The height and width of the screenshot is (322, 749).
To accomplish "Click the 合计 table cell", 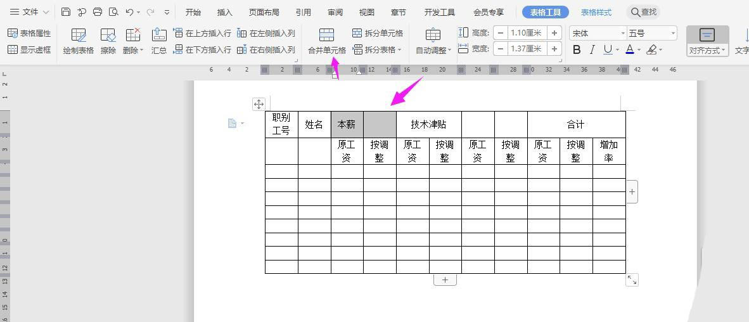I will (576, 124).
